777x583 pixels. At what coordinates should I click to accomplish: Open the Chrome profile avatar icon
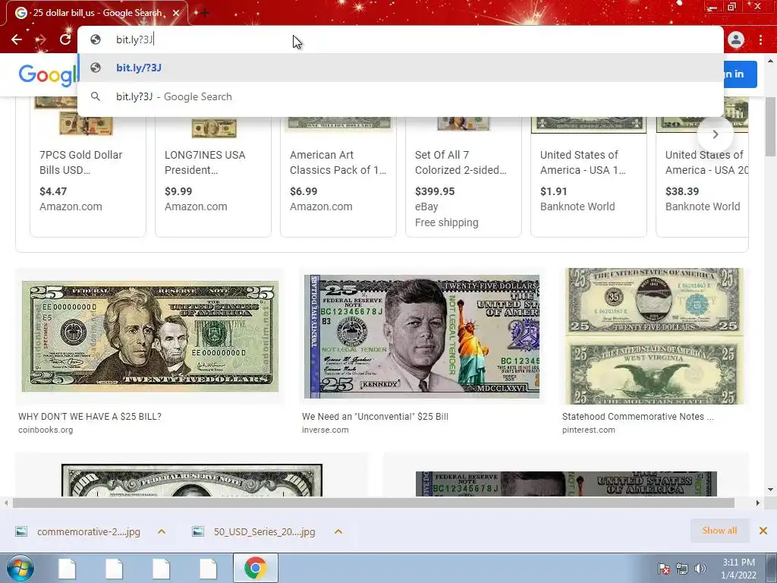736,39
